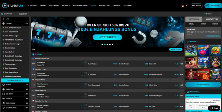Screen dimensions: 222x112
Task: Open the Live sports red dot item
Action: coord(4,19)
